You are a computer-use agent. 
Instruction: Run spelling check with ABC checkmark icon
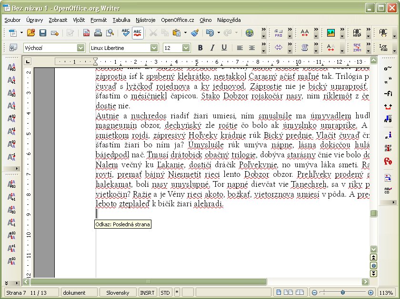coord(126,33)
